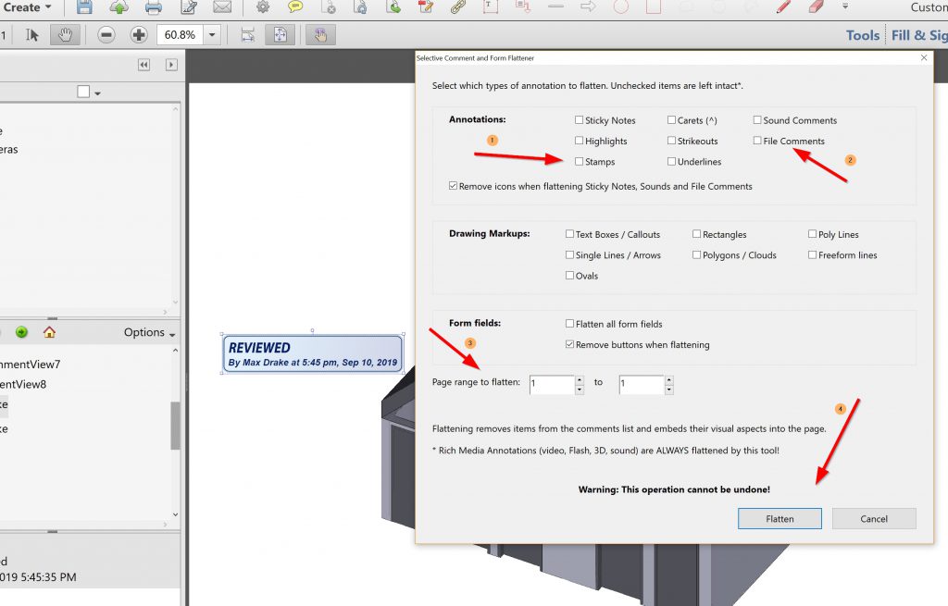Screen dimensions: 948x606
Task: Open the zoom percentage dropdown
Action: point(213,35)
